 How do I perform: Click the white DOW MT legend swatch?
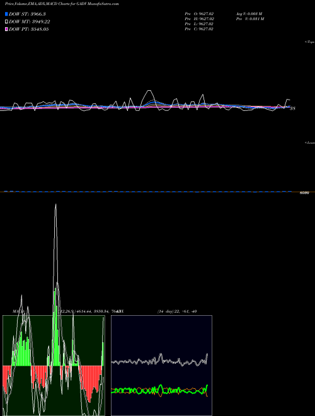point(7,22)
